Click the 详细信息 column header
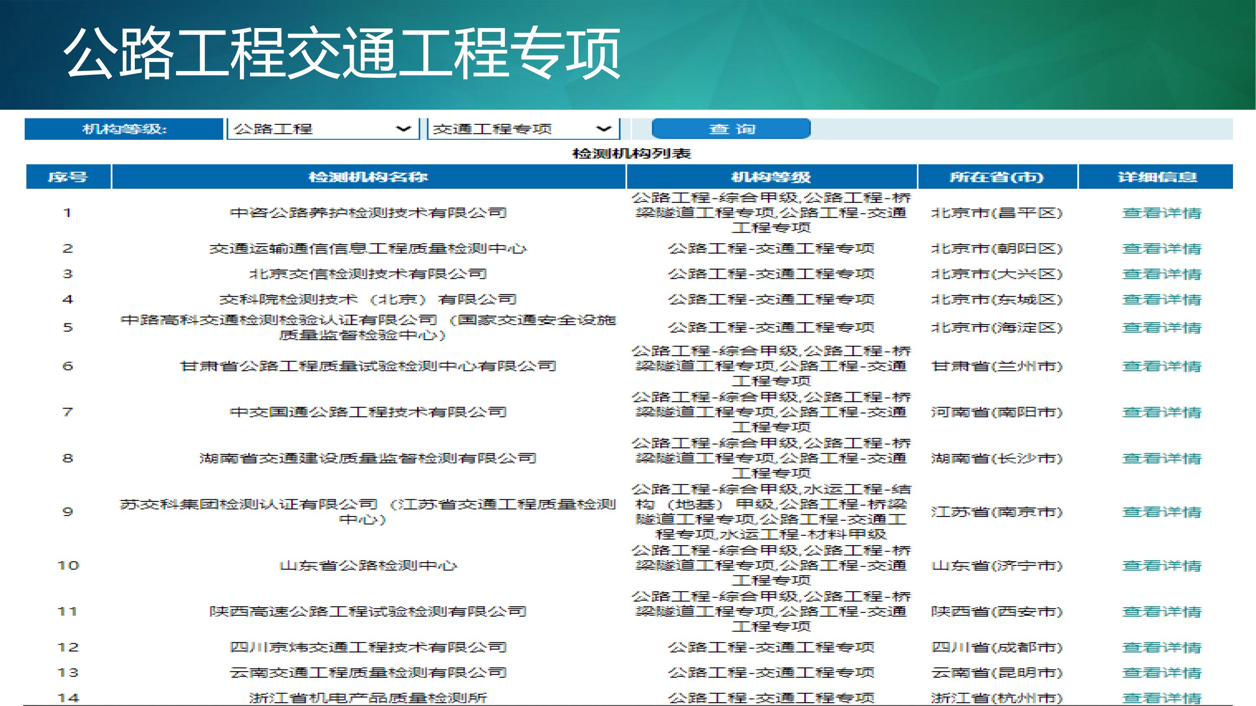 click(1156, 176)
